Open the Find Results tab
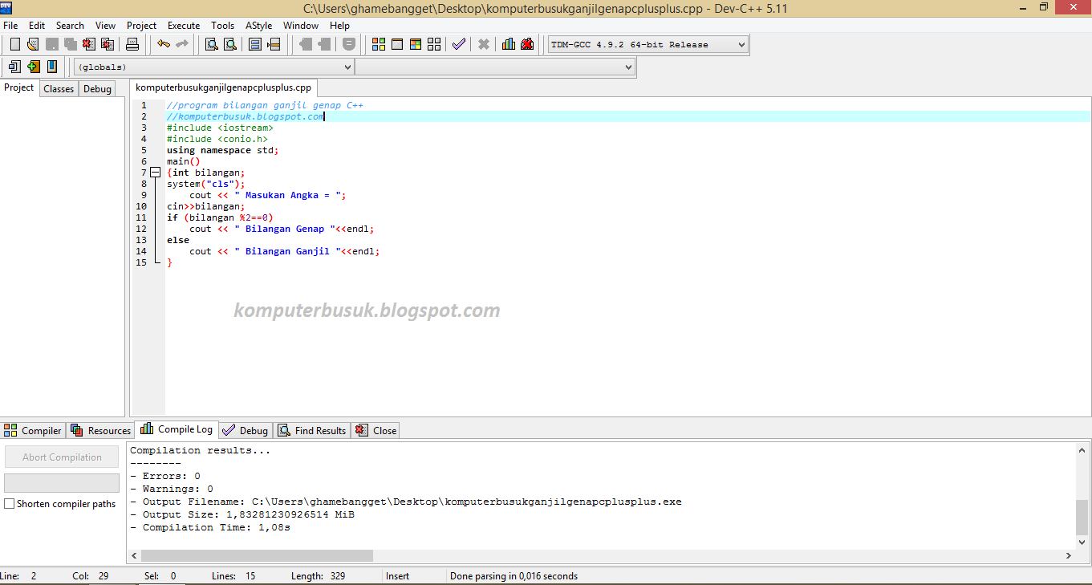Image resolution: width=1092 pixels, height=585 pixels. pos(312,431)
